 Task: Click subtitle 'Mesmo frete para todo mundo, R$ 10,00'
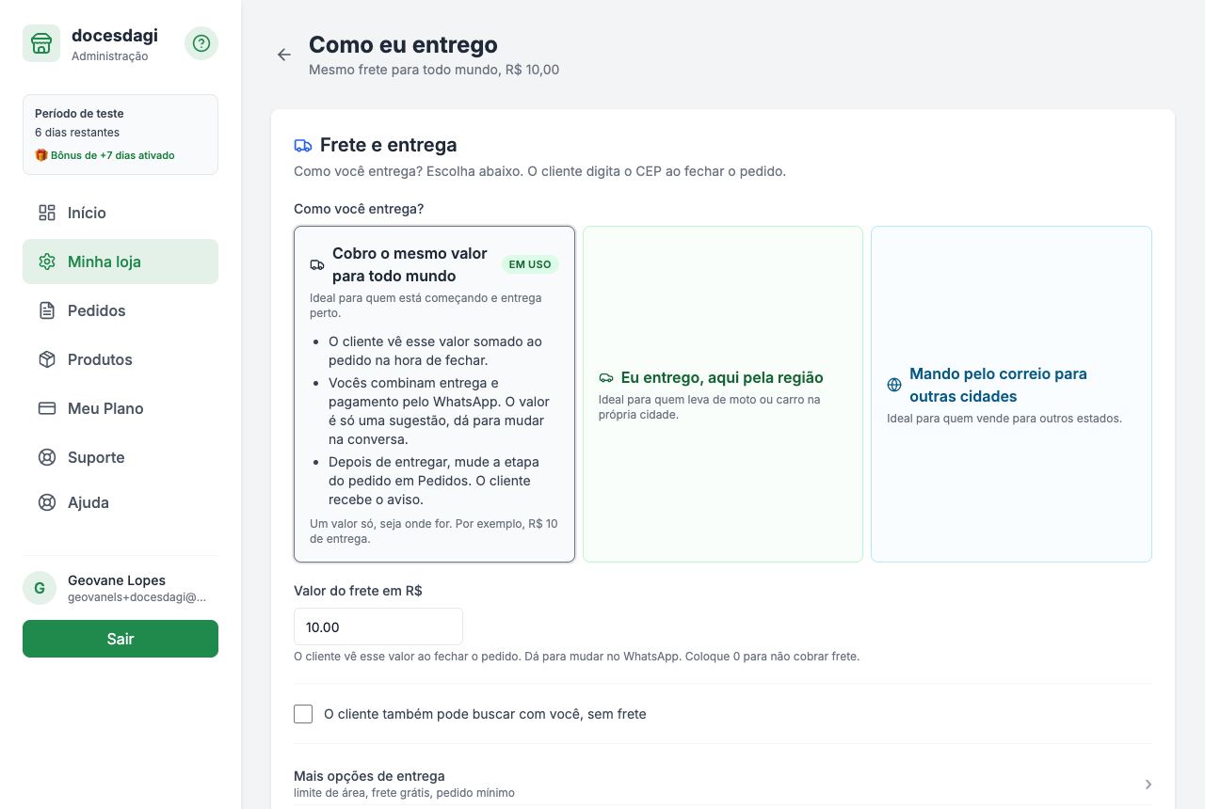pyautogui.click(x=434, y=70)
